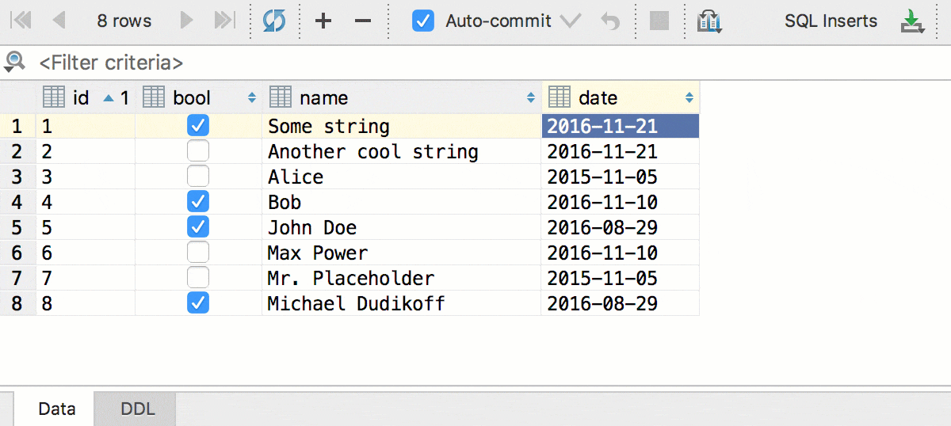Viewport: 951px width, 426px height.
Task: Click the revert changes arrow icon
Action: [x=610, y=21]
